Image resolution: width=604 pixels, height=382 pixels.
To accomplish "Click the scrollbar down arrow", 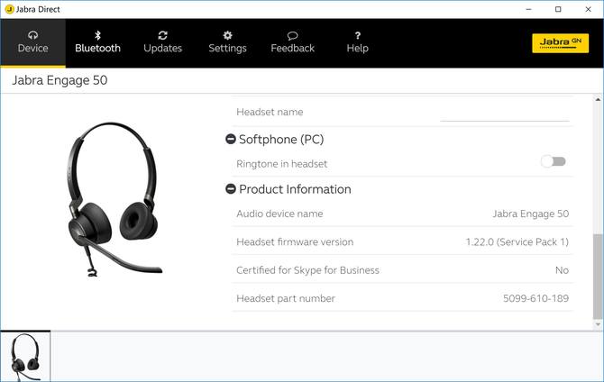I will pos(598,324).
